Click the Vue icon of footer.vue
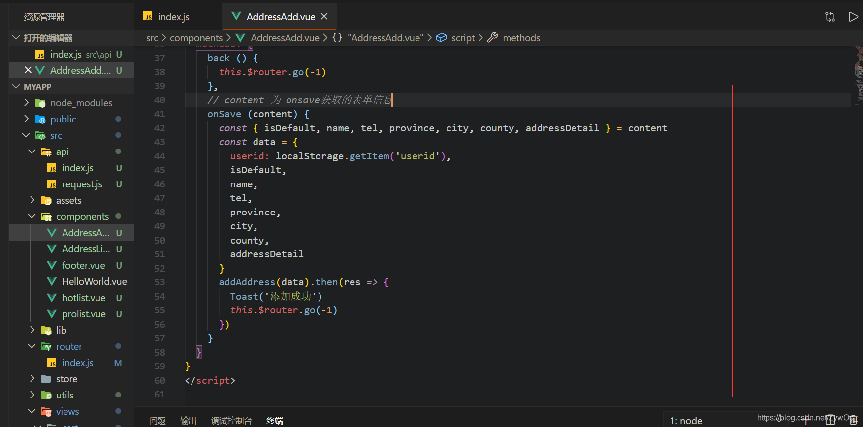Screen dimensions: 863x427 pos(52,265)
